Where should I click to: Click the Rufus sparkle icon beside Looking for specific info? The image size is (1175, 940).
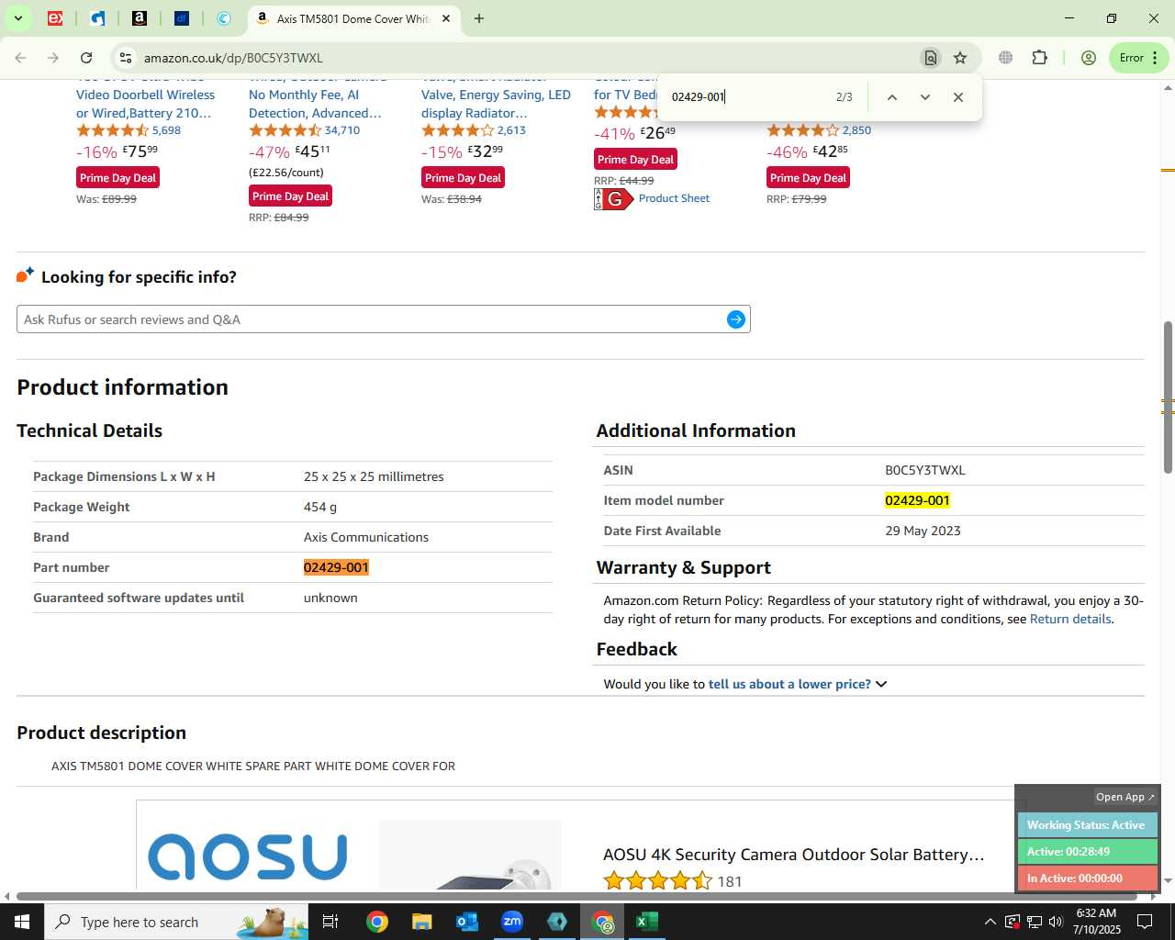click(25, 275)
